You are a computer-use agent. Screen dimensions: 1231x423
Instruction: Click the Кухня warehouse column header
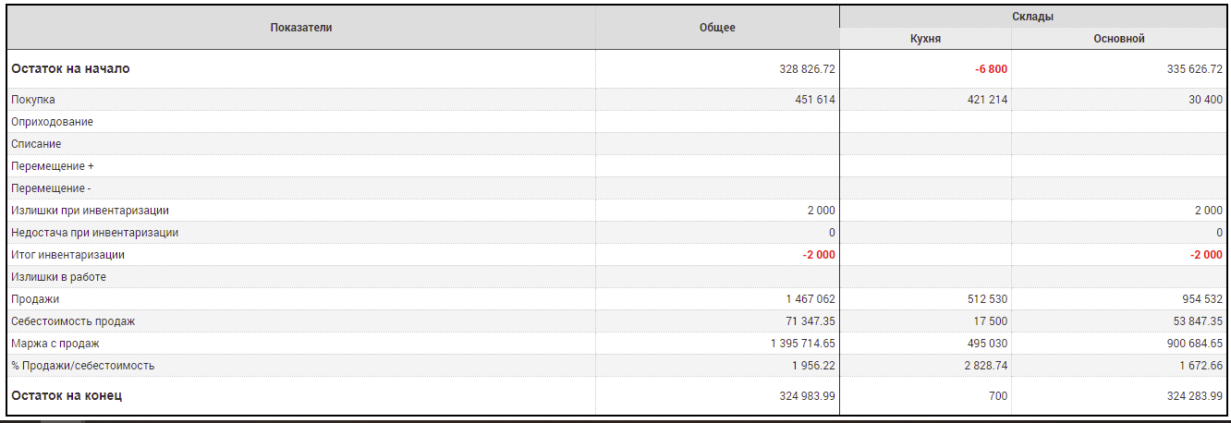pos(925,39)
